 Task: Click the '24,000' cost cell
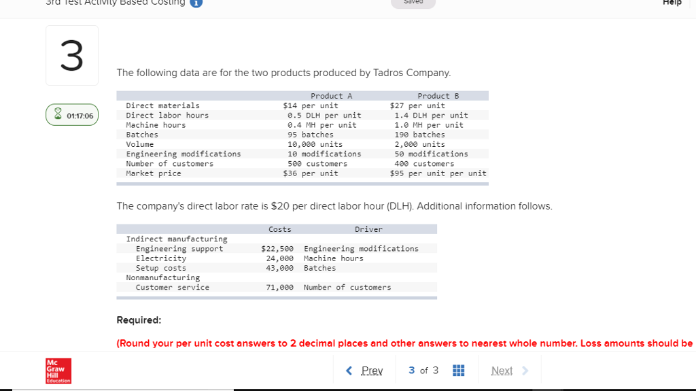point(279,258)
